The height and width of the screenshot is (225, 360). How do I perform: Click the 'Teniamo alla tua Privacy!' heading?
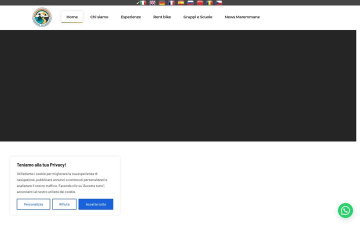pyautogui.click(x=41, y=165)
